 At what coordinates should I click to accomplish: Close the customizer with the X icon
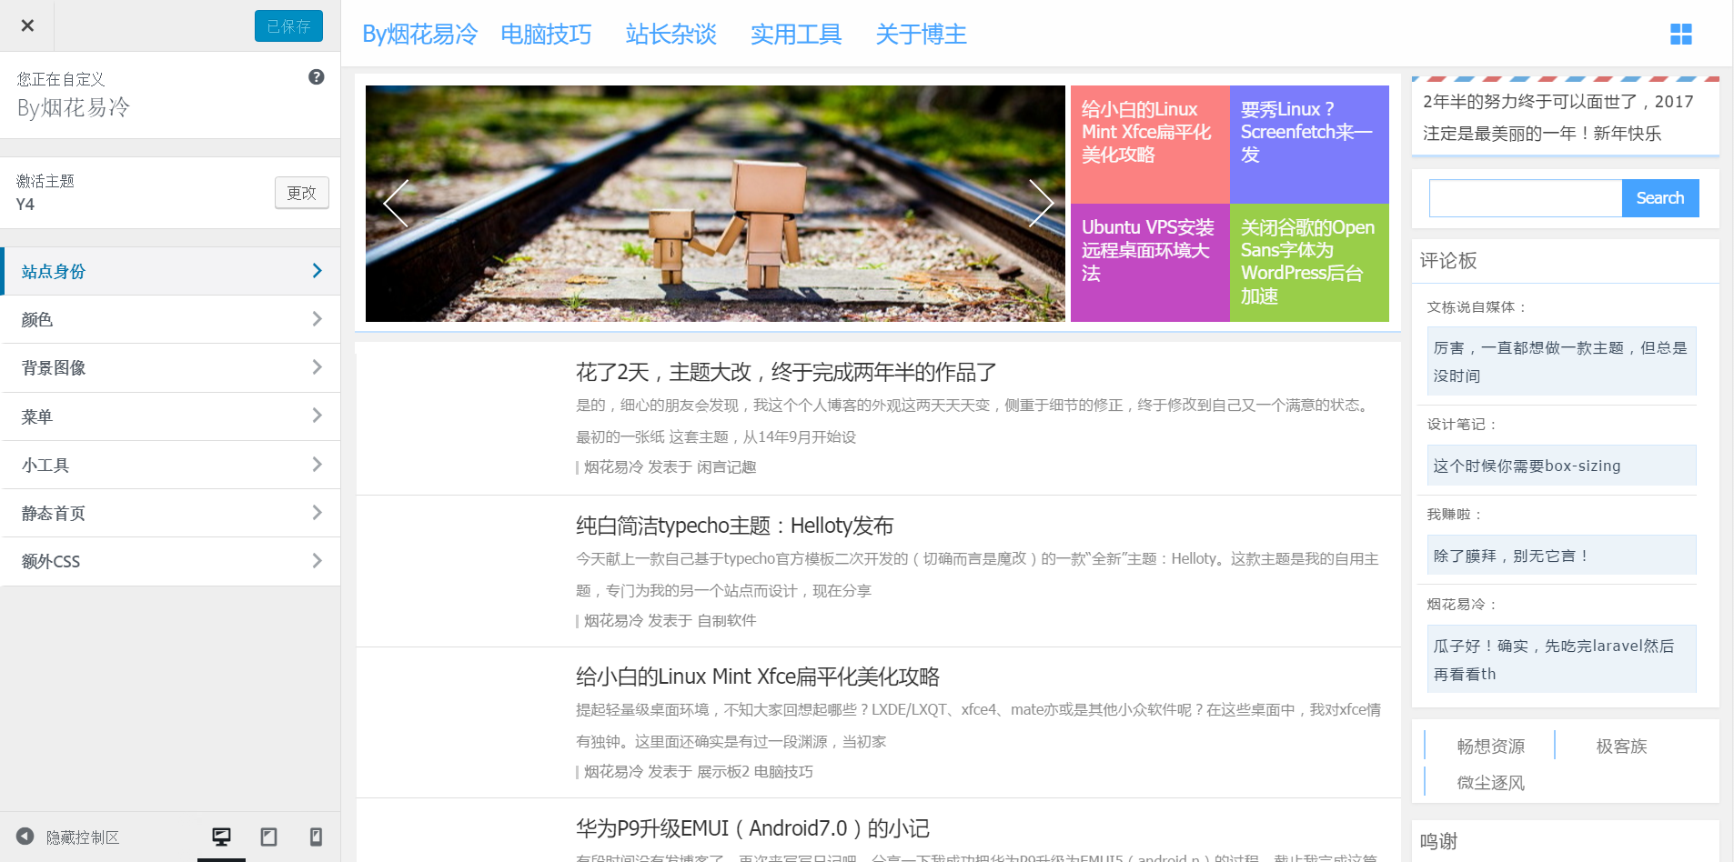pyautogui.click(x=27, y=25)
